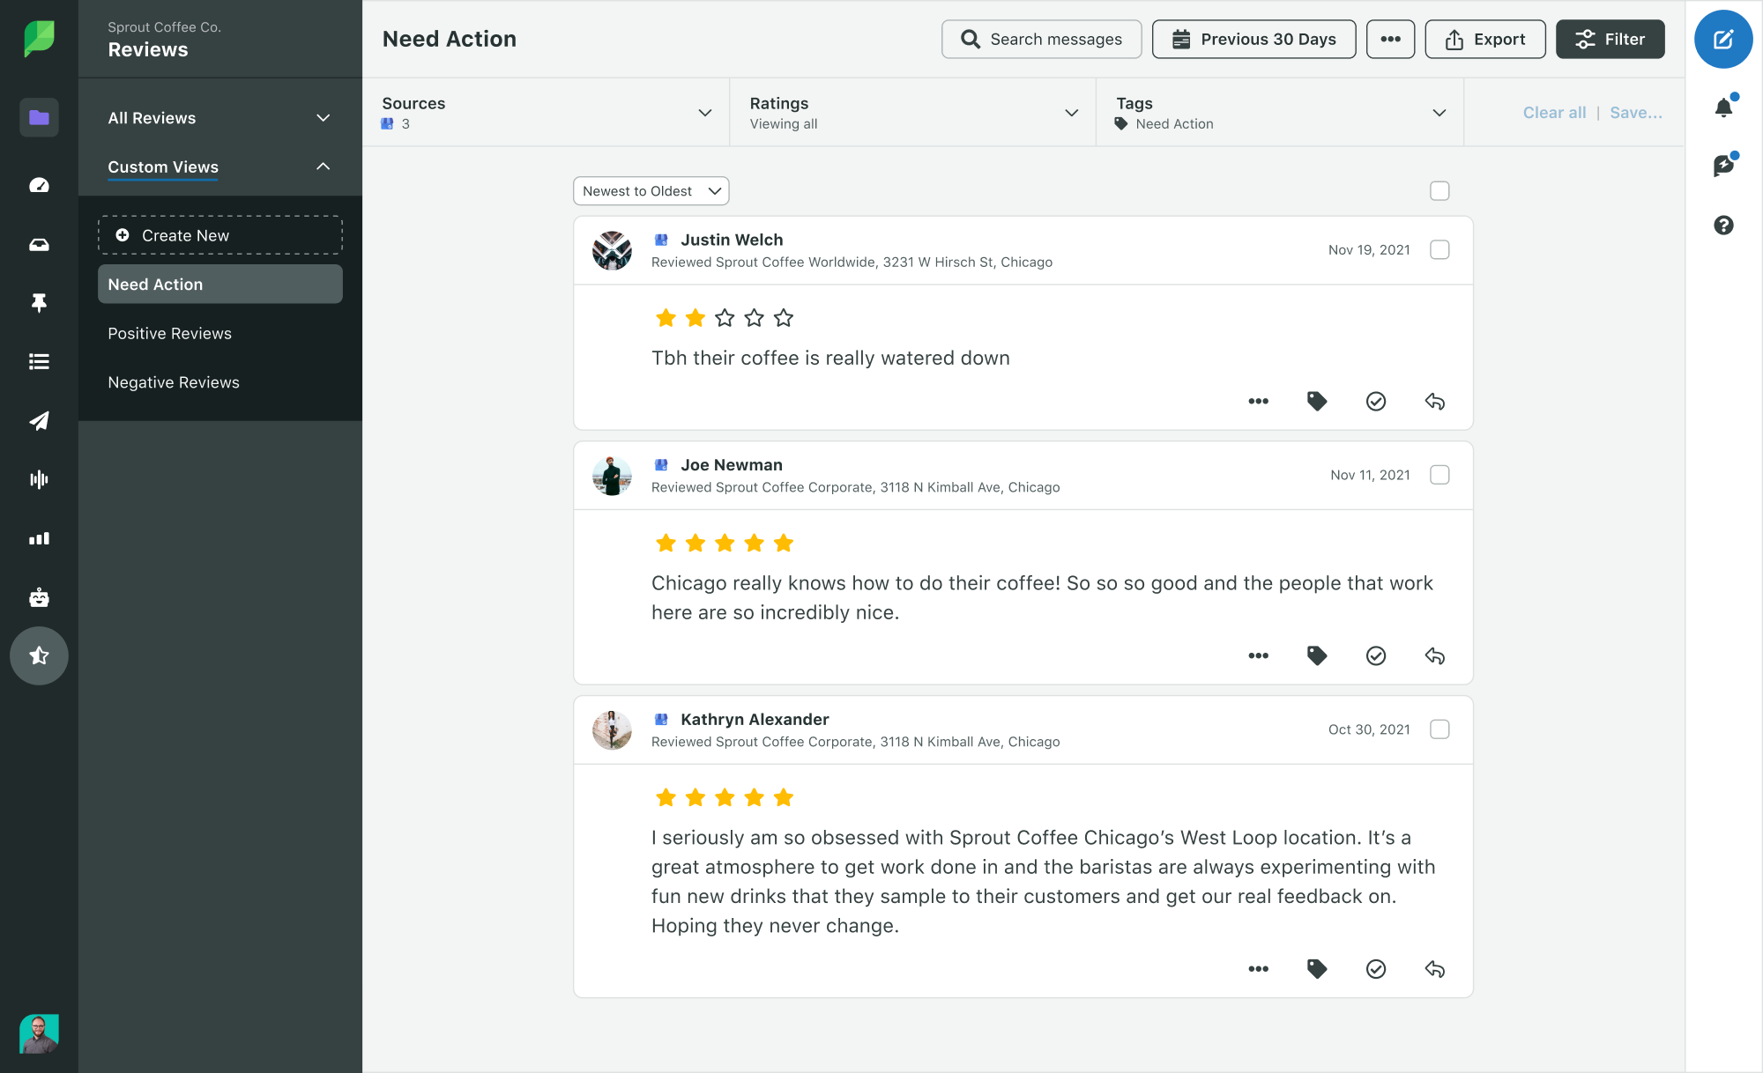Click the Tags filter showing Need Action
This screenshot has height=1073, width=1763.
1278,112
